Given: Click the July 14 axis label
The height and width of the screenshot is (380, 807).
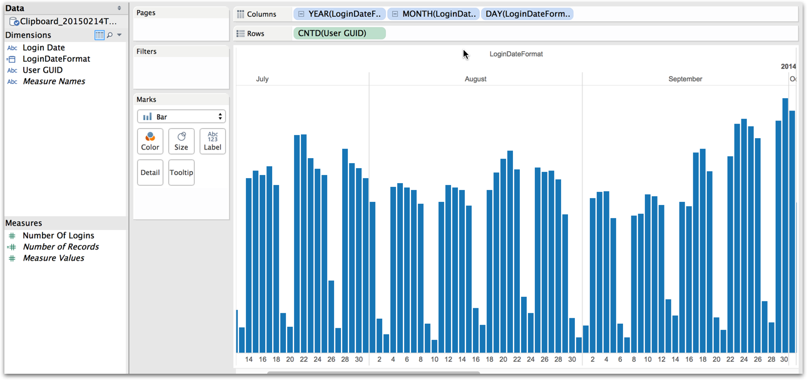Looking at the screenshot, I should (249, 360).
